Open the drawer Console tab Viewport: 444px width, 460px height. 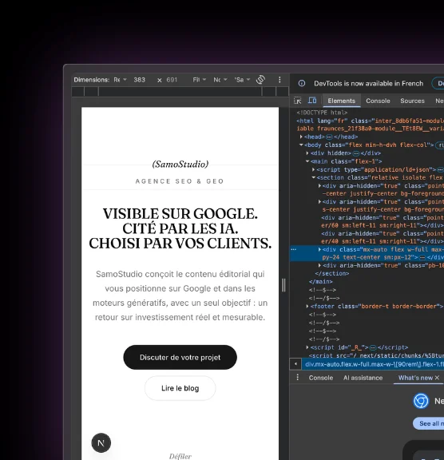(320, 378)
